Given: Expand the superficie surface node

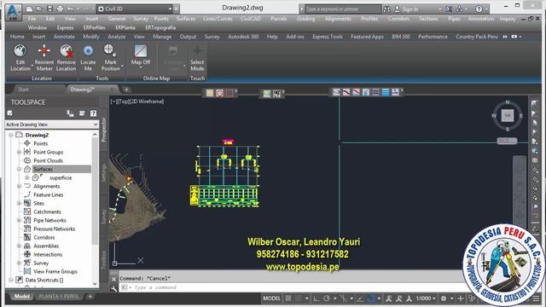Looking at the screenshot, I should coord(26,178).
